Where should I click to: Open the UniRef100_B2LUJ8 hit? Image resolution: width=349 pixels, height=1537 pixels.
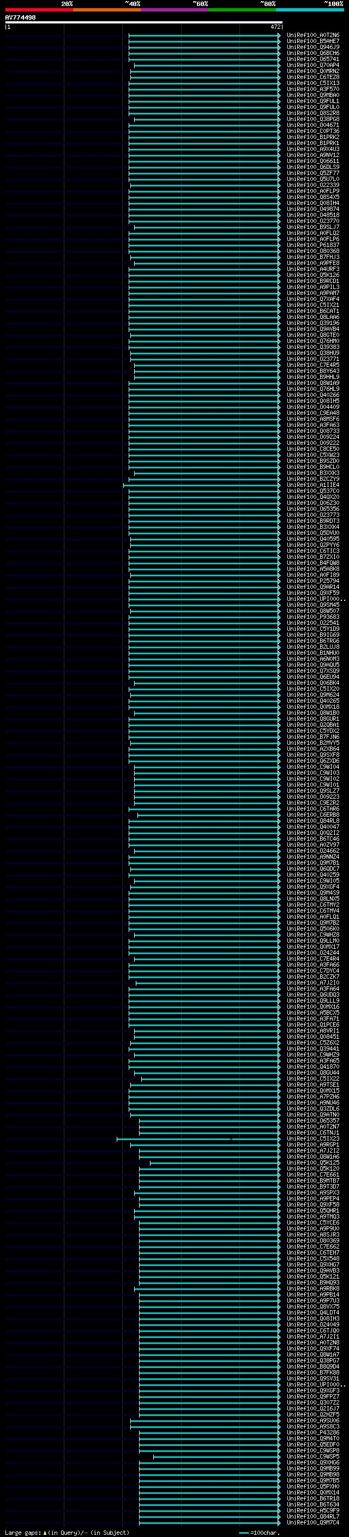[x=313, y=647]
